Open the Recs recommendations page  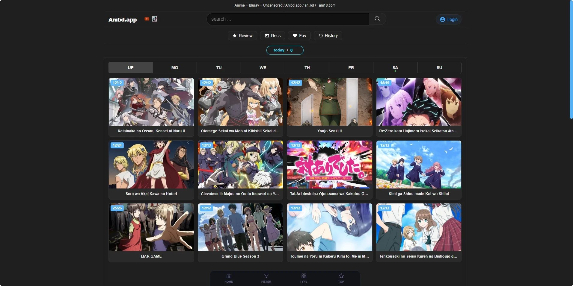(x=272, y=36)
